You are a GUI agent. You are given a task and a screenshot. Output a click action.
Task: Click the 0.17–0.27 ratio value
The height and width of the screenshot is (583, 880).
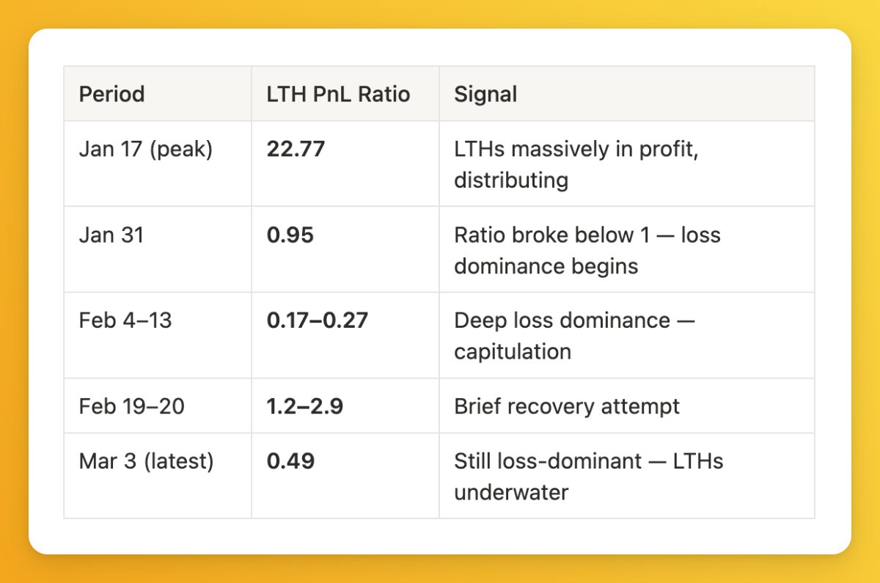317,320
